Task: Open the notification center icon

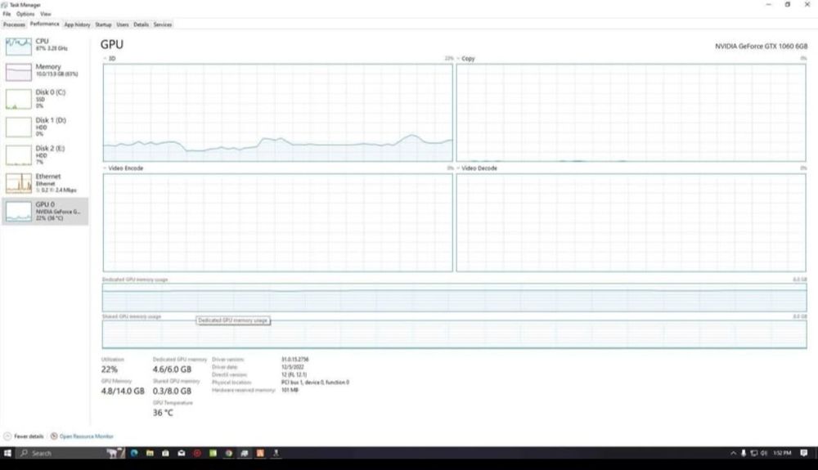Action: pos(804,453)
